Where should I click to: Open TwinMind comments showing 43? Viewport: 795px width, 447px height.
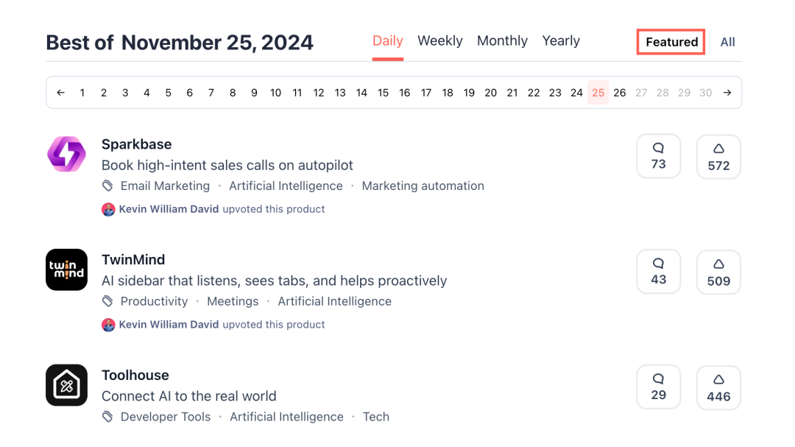coord(659,272)
